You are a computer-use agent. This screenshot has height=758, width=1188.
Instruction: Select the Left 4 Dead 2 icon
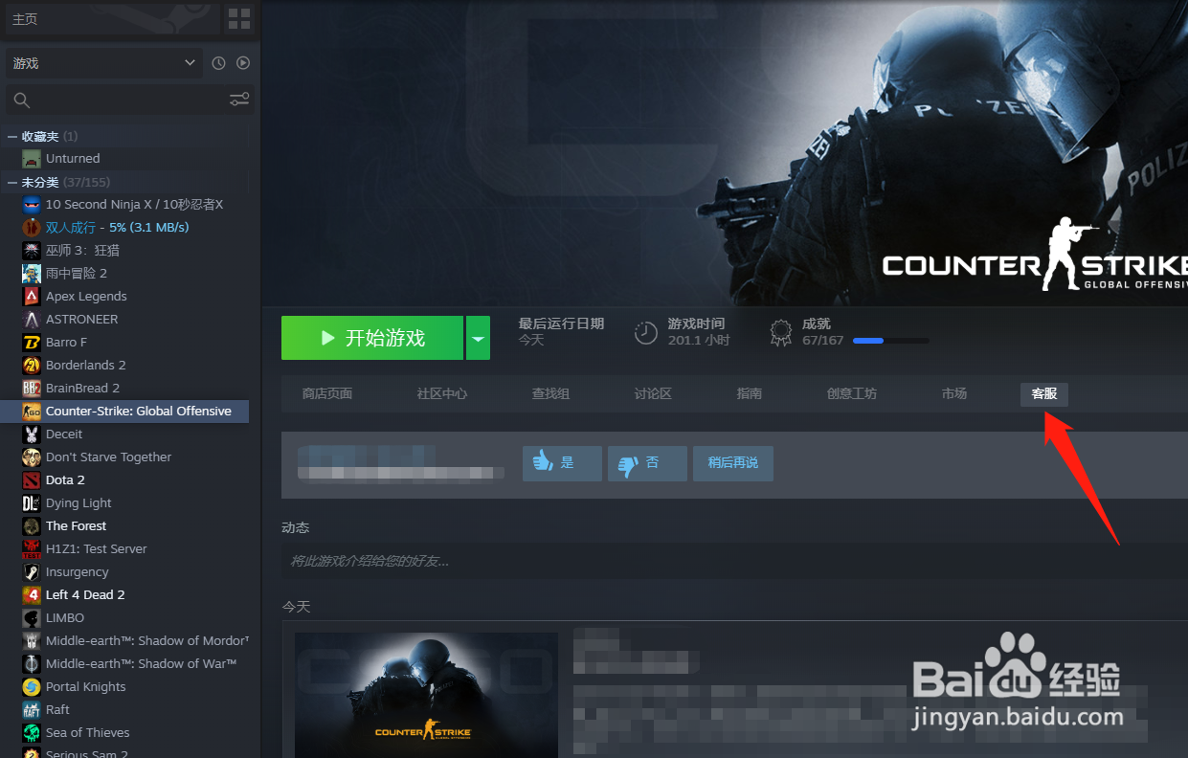(32, 594)
